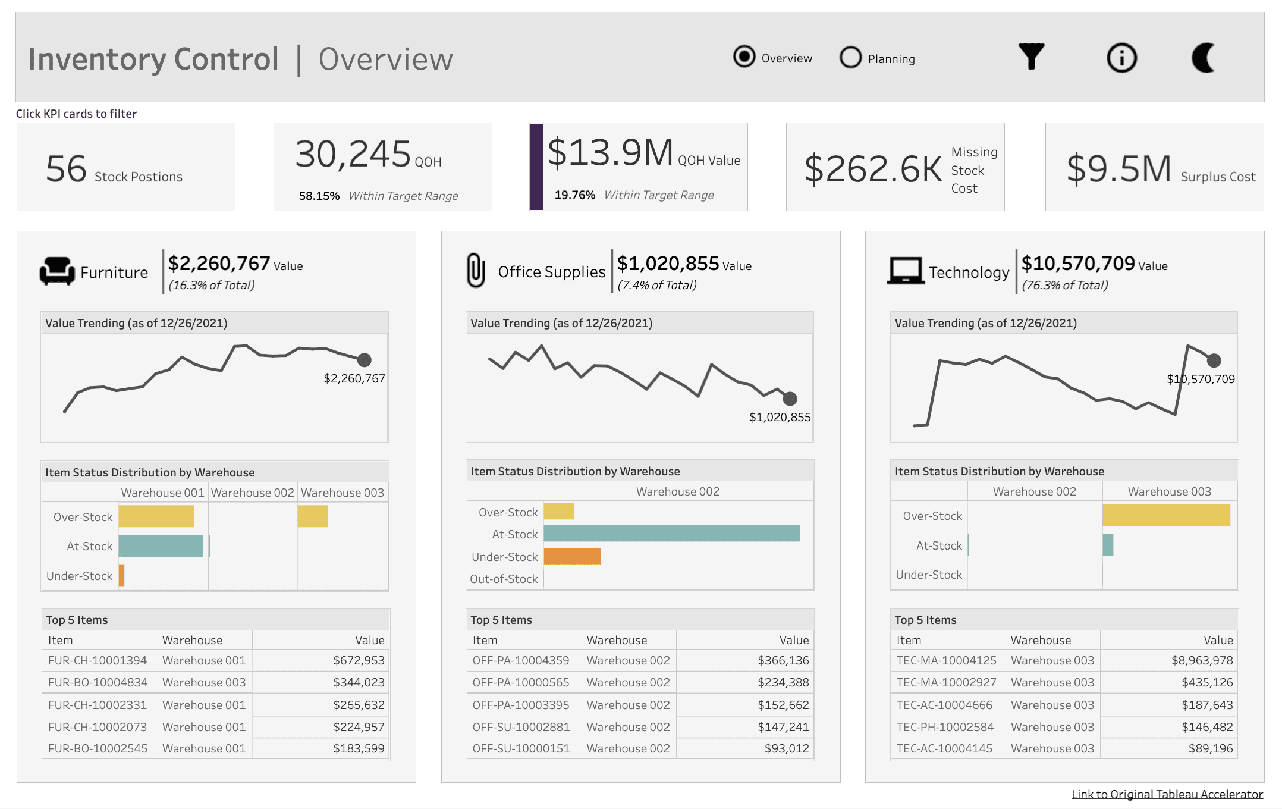Click the teal At-Stock bar for Warehouse 002
This screenshot has height=809, width=1282.
click(x=671, y=534)
